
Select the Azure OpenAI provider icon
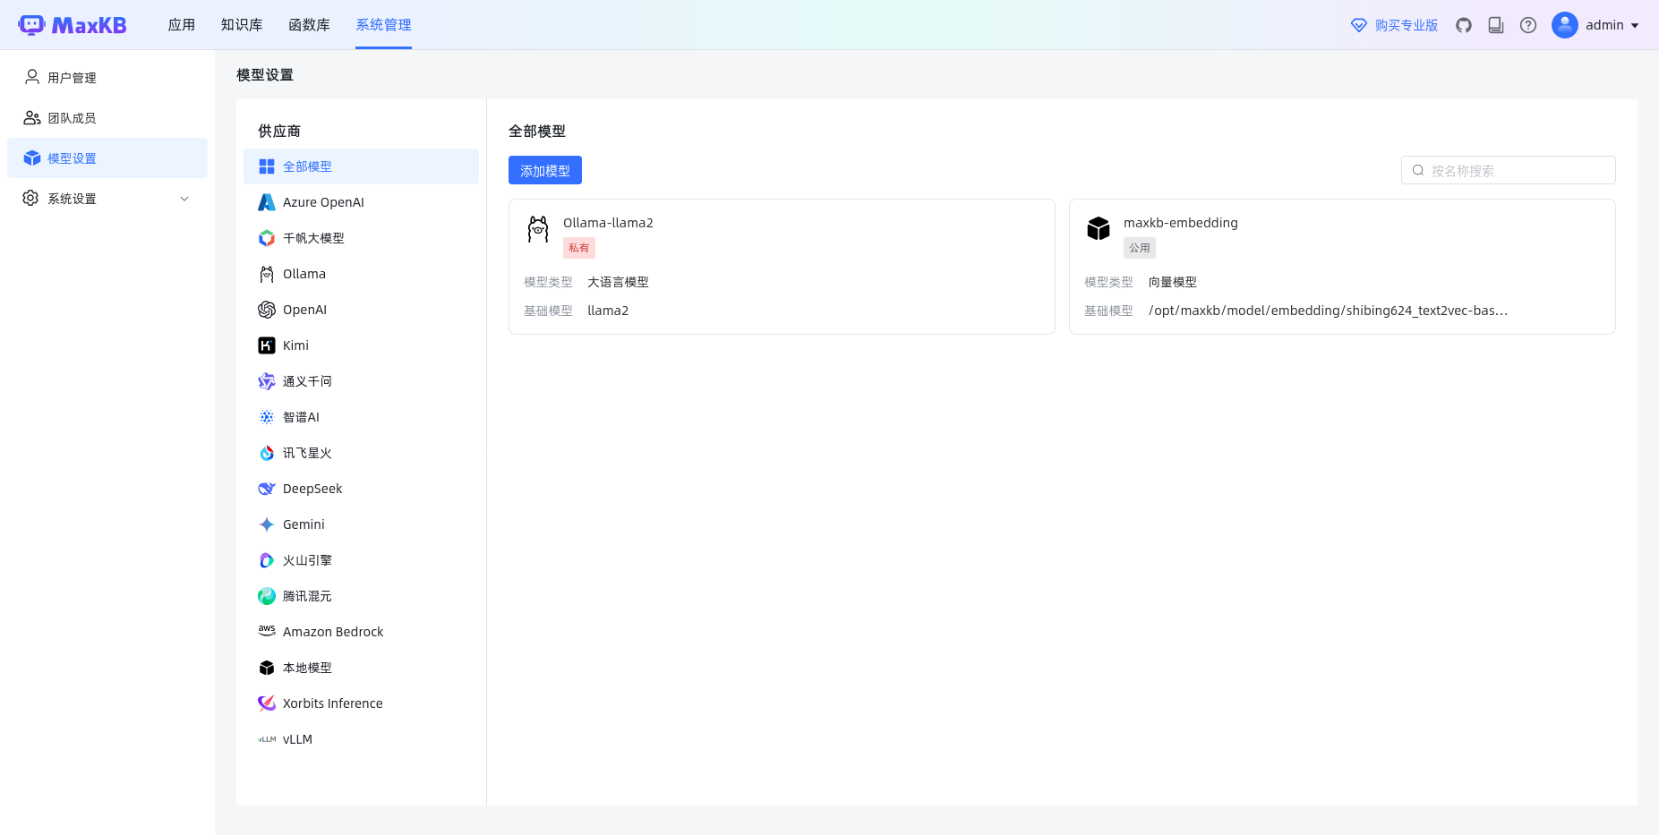(x=267, y=202)
